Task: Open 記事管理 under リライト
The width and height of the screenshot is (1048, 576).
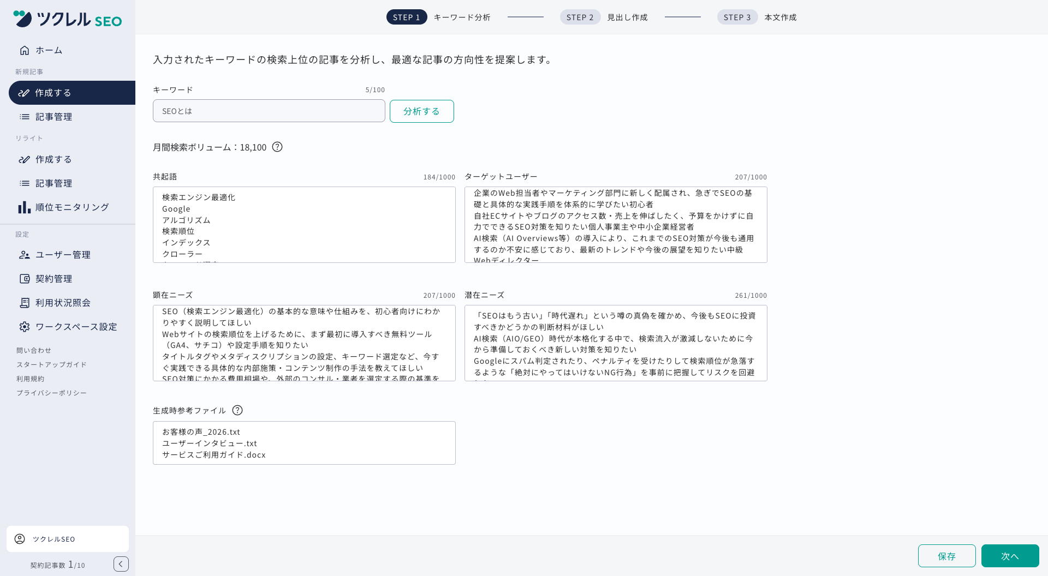Action: point(72,183)
